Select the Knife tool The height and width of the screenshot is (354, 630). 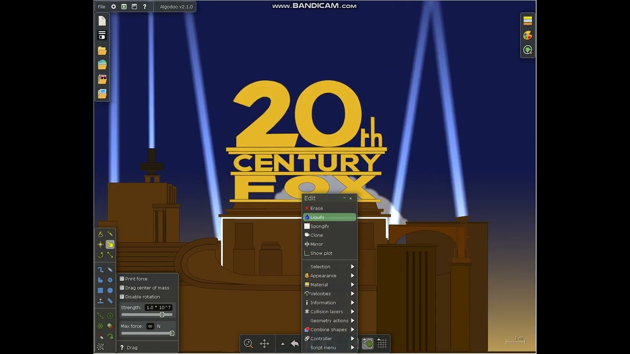pyautogui.click(x=110, y=234)
